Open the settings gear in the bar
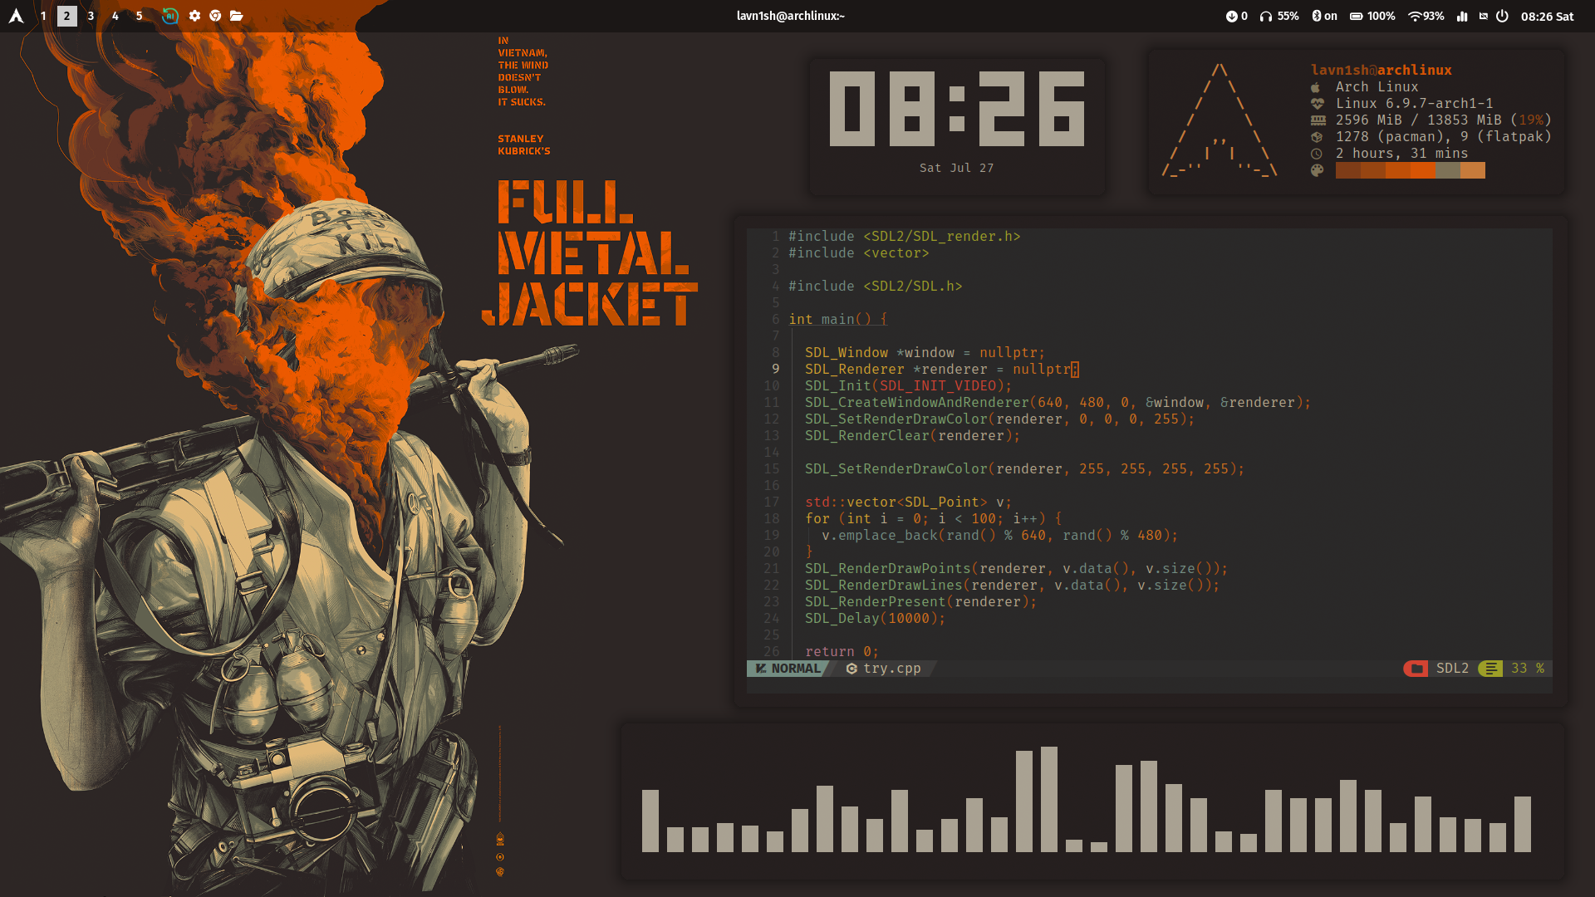Screen dimensions: 1595x897 click(x=194, y=16)
